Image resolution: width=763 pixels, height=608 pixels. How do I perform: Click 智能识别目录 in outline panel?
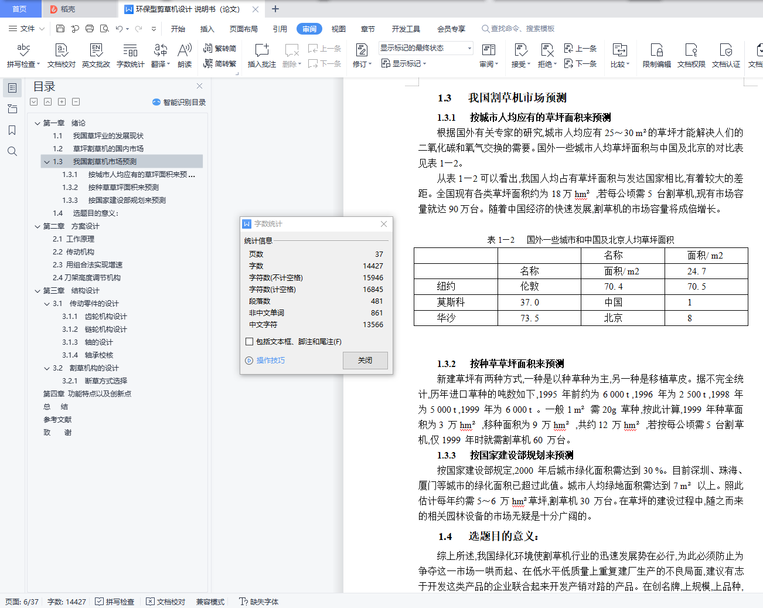coord(179,102)
